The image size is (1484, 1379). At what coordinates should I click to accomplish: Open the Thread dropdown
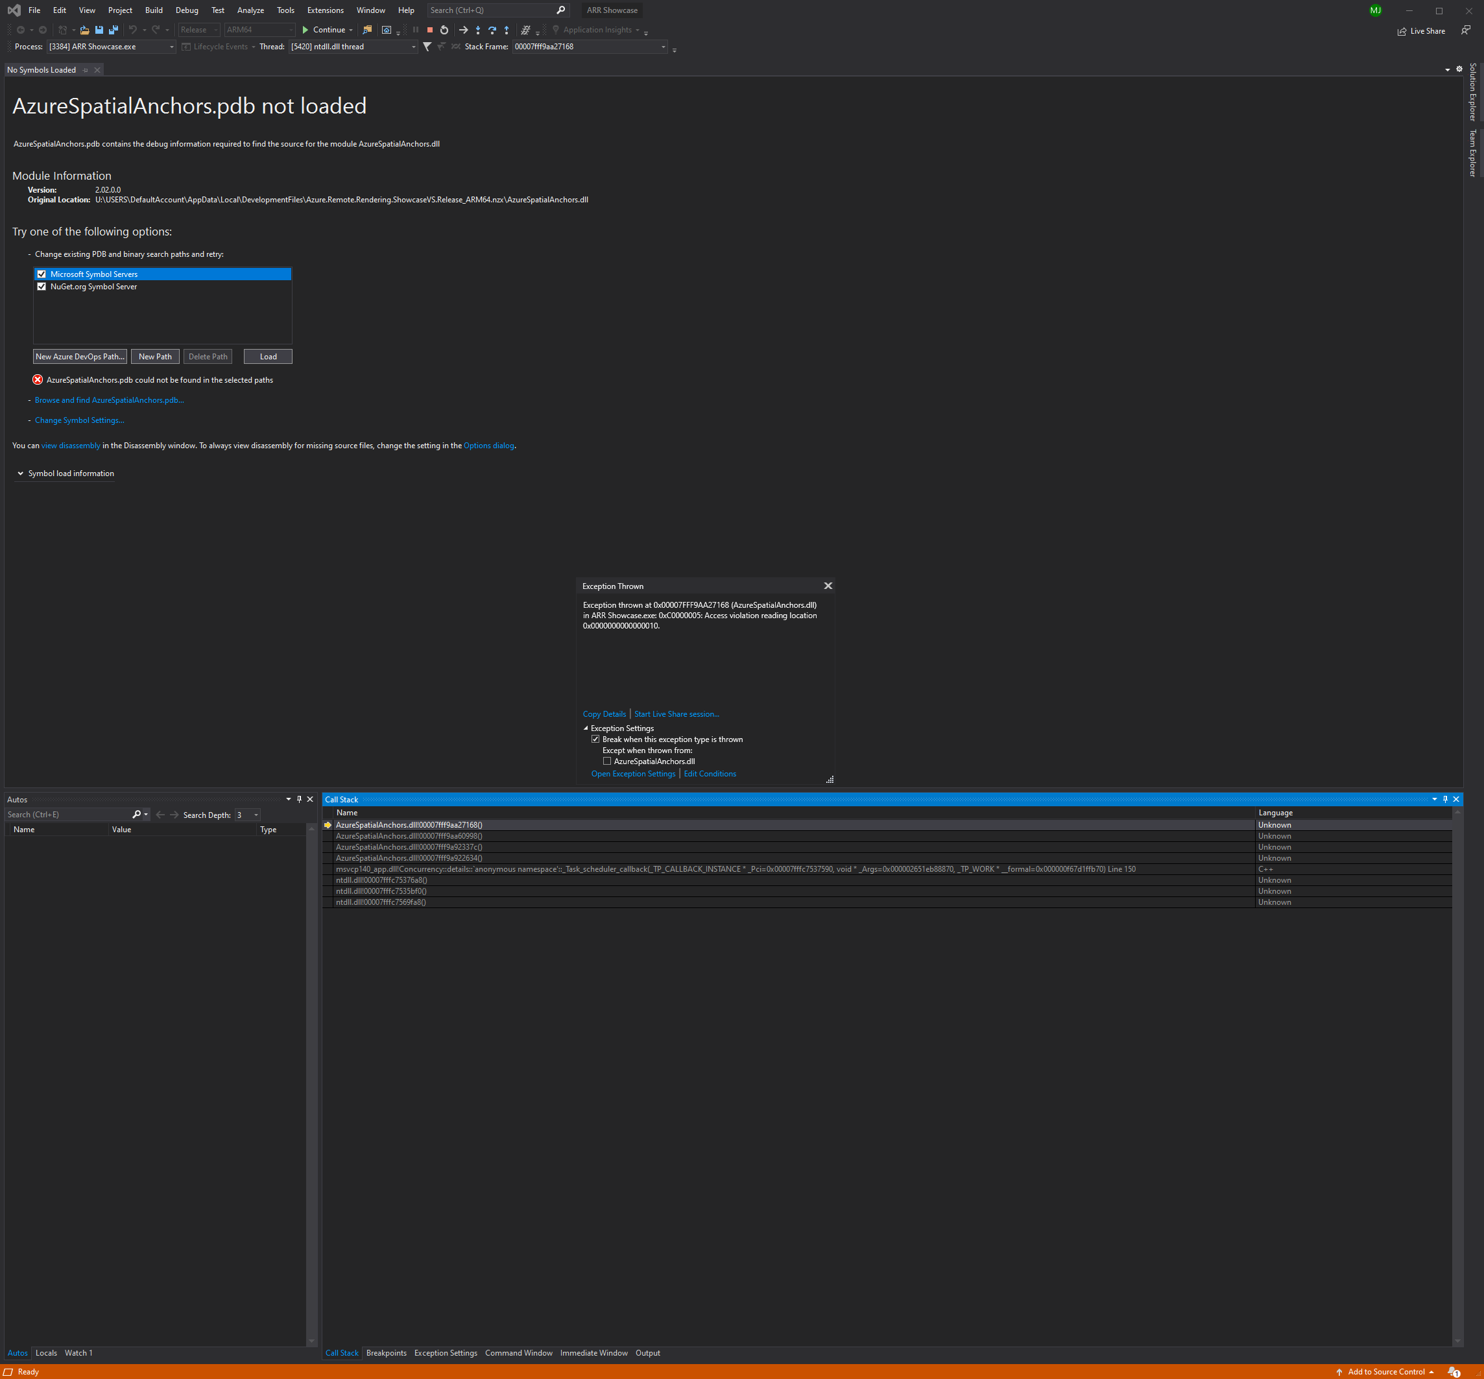413,46
